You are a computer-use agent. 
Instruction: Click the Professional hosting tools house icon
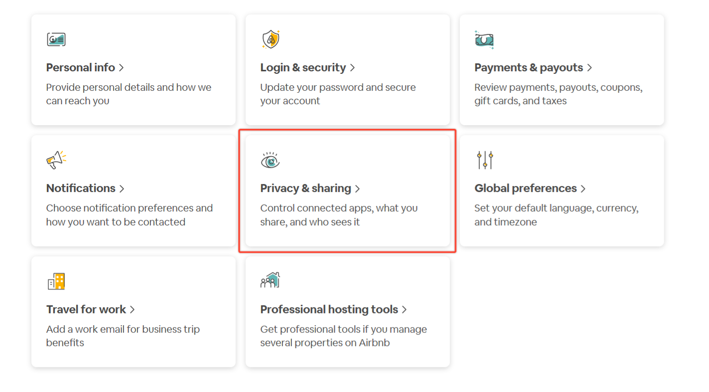click(x=270, y=280)
